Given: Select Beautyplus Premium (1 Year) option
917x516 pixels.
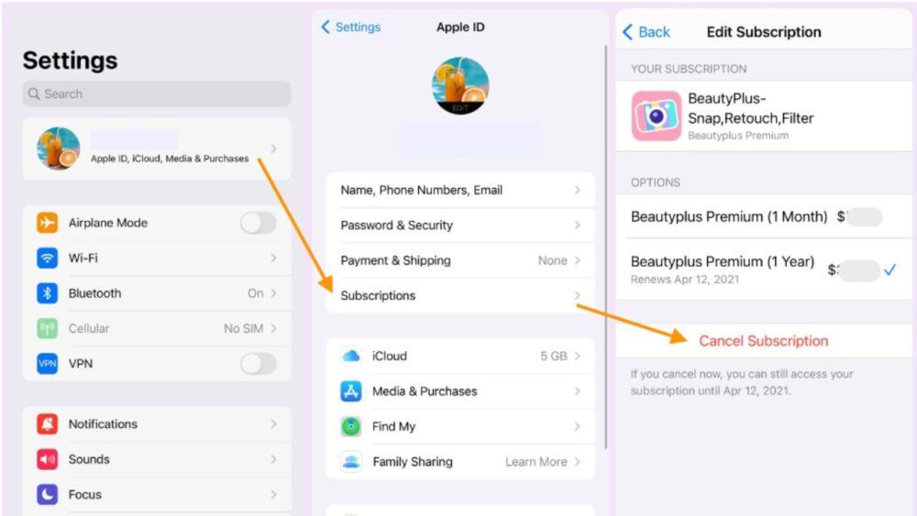Looking at the screenshot, I should coord(763,269).
